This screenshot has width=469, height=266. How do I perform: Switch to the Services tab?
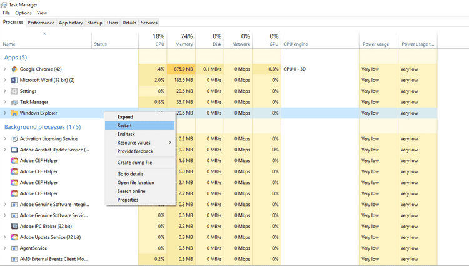[x=149, y=23]
